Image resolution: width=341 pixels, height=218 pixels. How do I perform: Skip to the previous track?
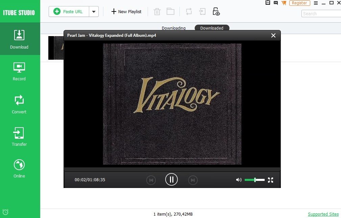tap(151, 180)
